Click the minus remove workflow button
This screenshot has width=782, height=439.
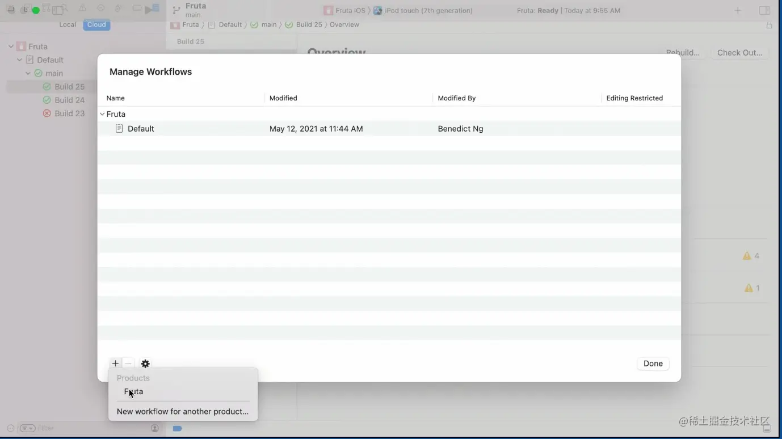128,364
